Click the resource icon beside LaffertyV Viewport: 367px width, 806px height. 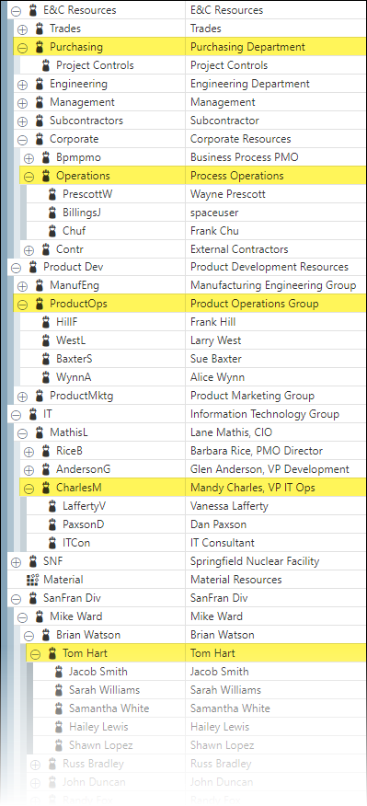tap(52, 506)
